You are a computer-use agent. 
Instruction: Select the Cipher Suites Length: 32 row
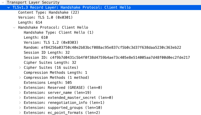[100, 63]
